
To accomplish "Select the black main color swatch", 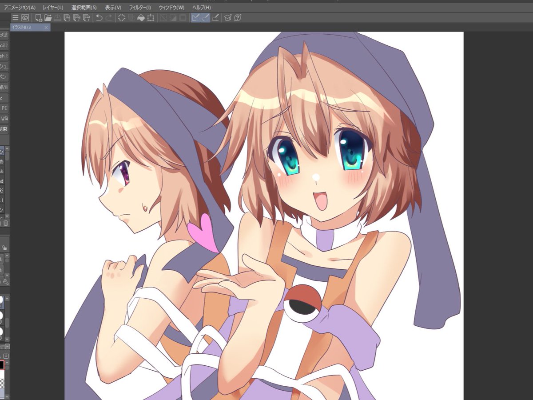I will [2, 365].
